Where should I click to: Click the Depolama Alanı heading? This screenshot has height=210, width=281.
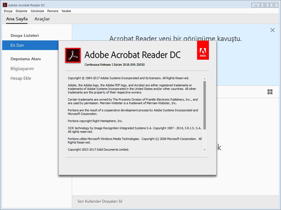tap(26, 59)
